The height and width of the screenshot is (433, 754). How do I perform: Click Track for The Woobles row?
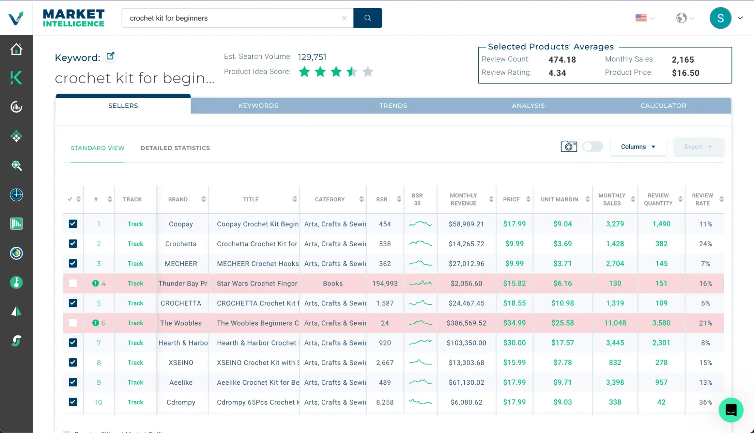click(x=135, y=323)
